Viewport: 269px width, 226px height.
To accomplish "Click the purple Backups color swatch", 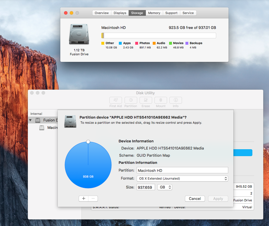I will click(x=187, y=43).
